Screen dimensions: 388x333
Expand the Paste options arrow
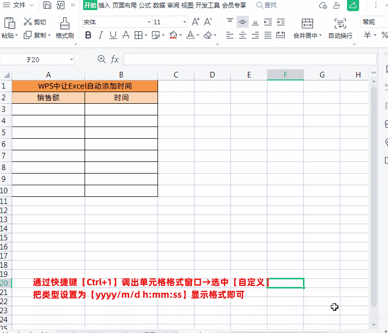(x=16, y=35)
